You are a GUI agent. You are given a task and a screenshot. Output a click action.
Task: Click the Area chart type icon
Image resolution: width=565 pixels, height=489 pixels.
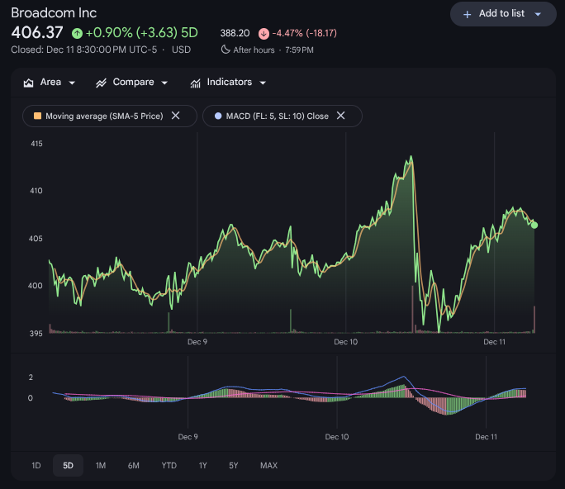[28, 83]
